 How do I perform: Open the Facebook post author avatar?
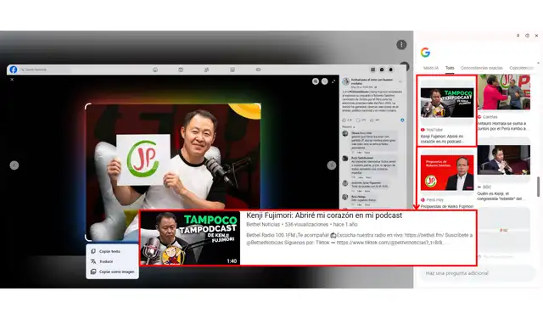coord(345,81)
